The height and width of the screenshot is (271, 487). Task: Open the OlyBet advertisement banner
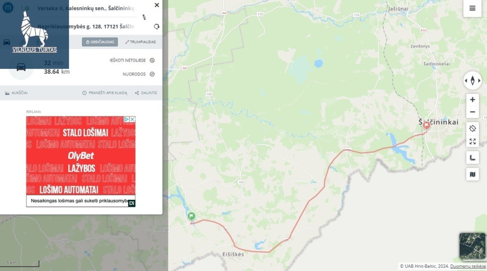tap(81, 161)
